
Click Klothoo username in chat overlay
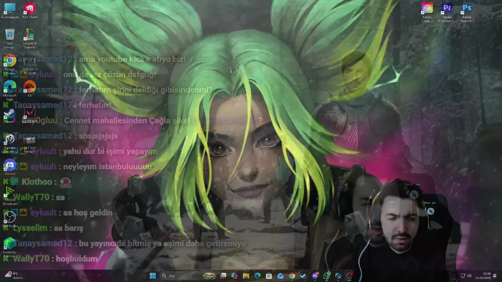point(37,182)
